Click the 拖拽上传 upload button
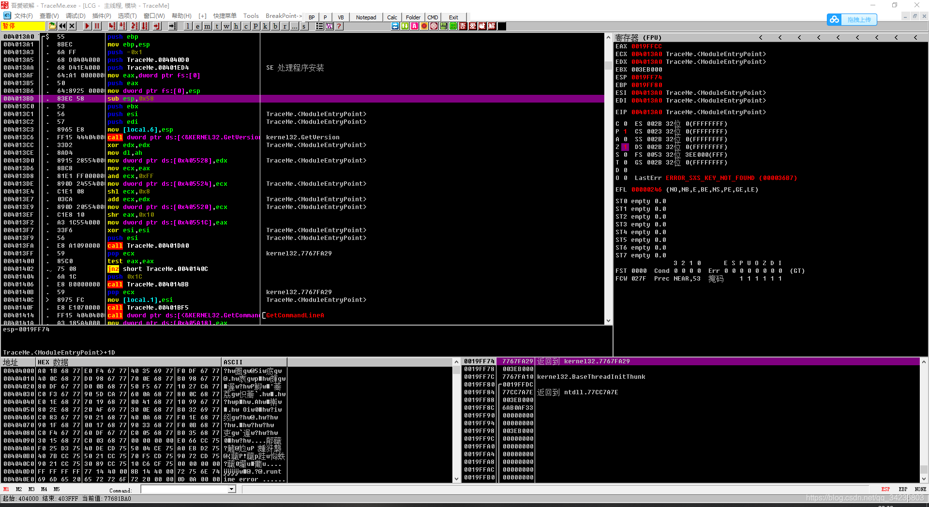 (852, 19)
